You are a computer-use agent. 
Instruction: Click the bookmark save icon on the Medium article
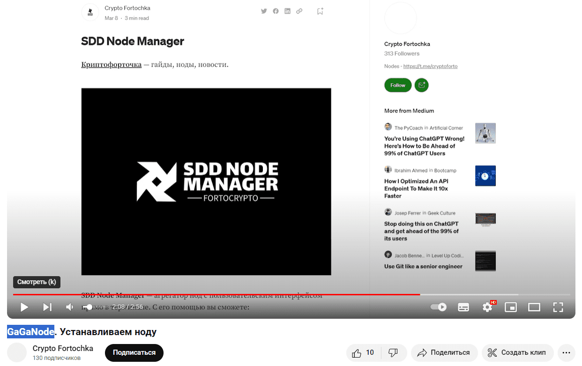(x=320, y=11)
